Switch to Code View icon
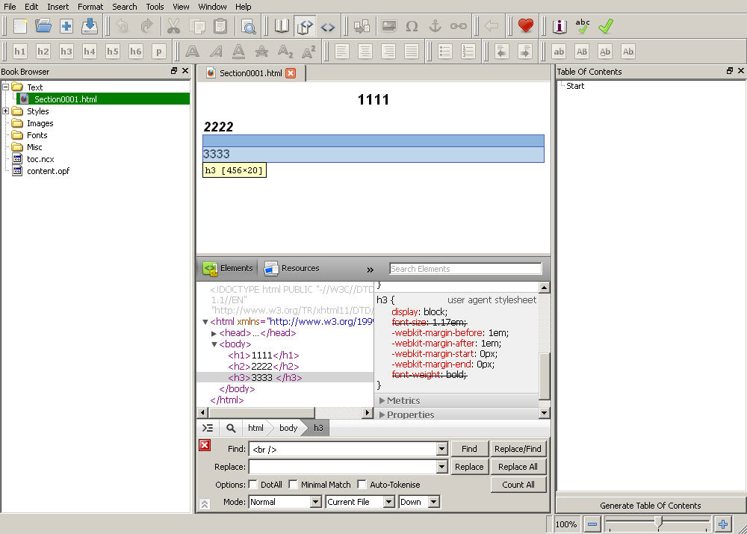 (x=328, y=26)
